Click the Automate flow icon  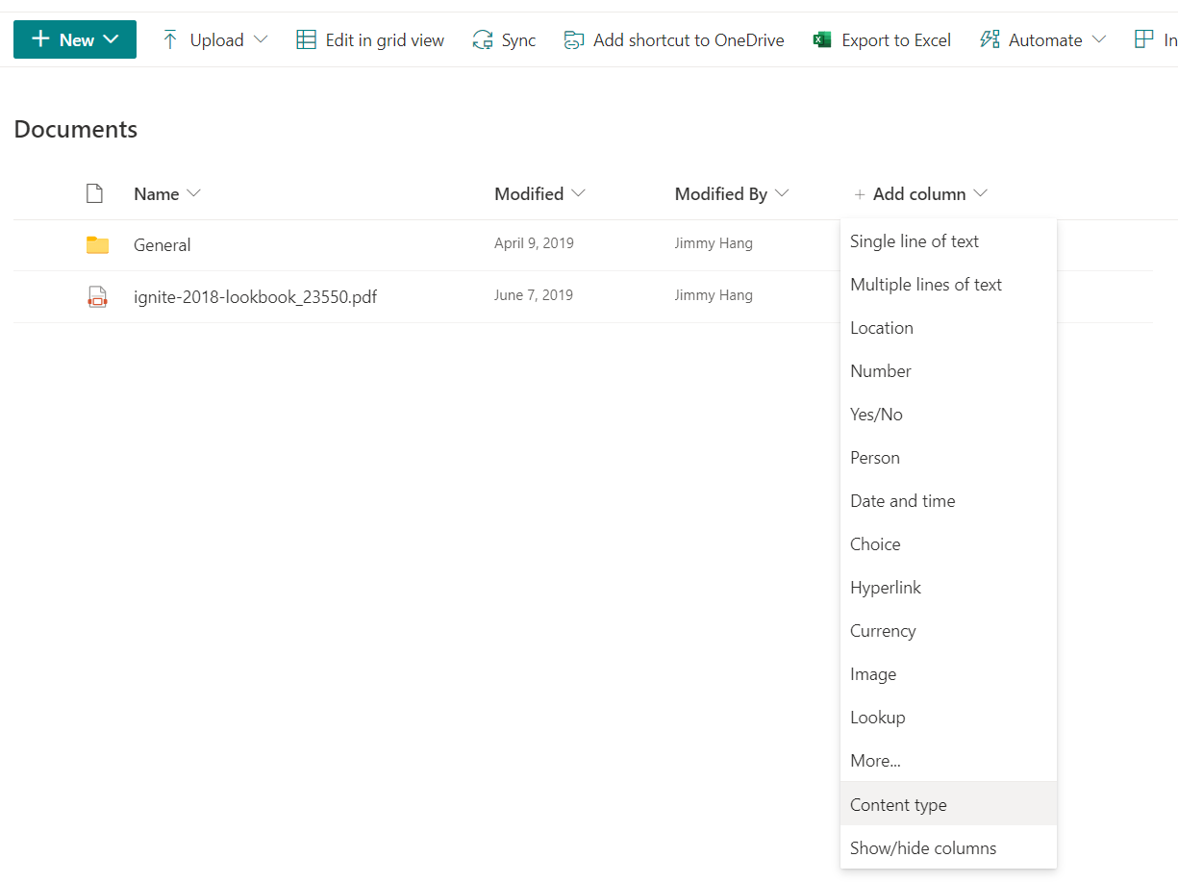point(990,39)
